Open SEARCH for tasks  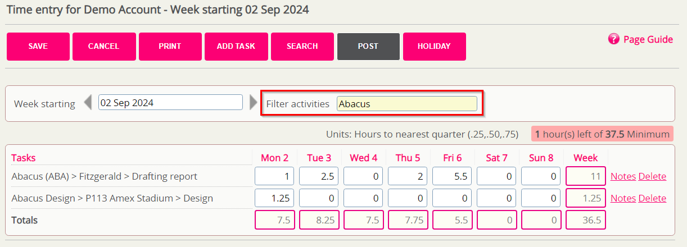pos(302,46)
